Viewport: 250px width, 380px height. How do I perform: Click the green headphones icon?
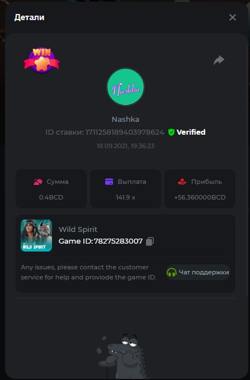(x=172, y=272)
